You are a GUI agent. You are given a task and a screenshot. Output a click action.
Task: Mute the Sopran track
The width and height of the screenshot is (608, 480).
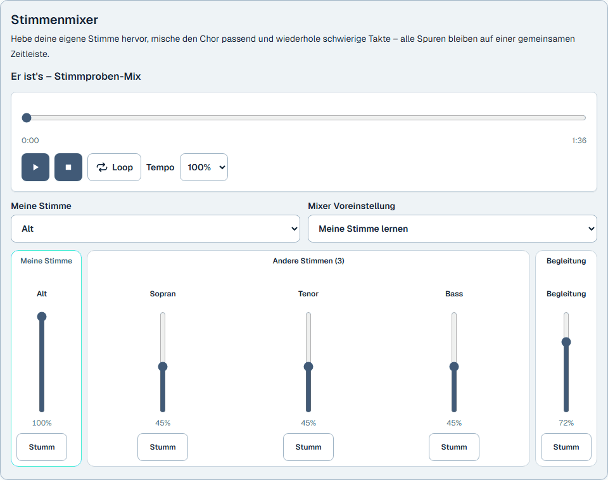163,447
